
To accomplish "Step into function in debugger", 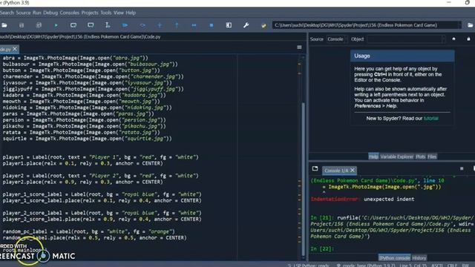I will pyautogui.click(x=160, y=25).
